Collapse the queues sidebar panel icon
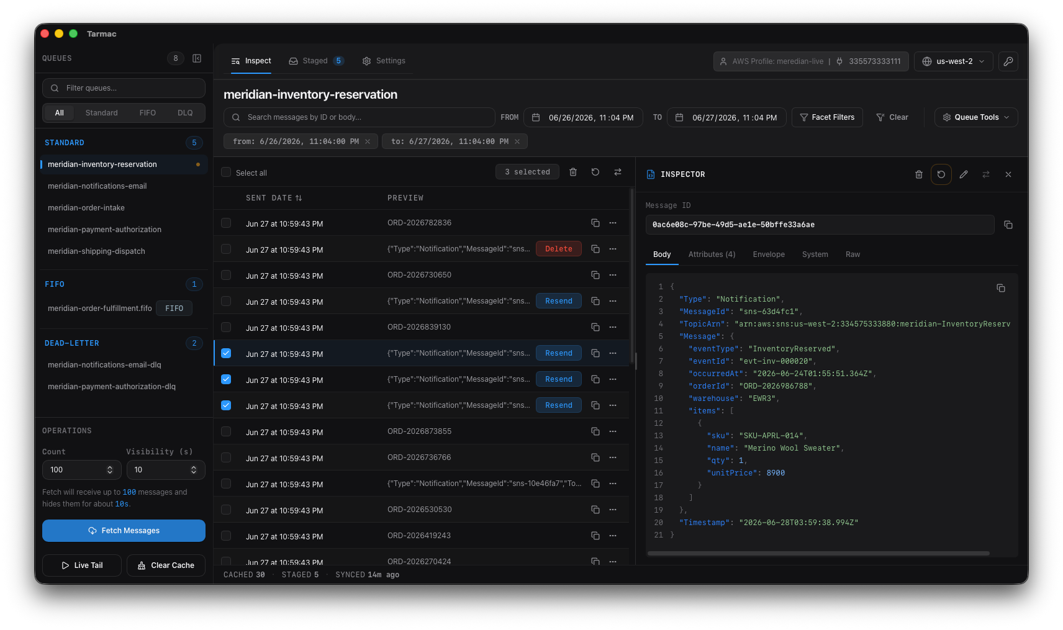 (x=197, y=58)
